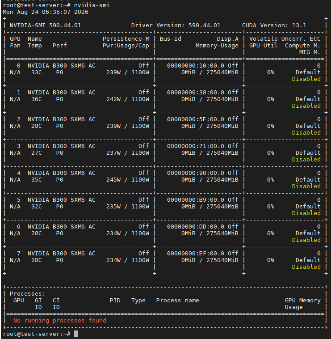Viewport: 331px width, 339px height.
Task: Click GPU 3 bus id '00000000:71:00.0'
Action: 195,146
